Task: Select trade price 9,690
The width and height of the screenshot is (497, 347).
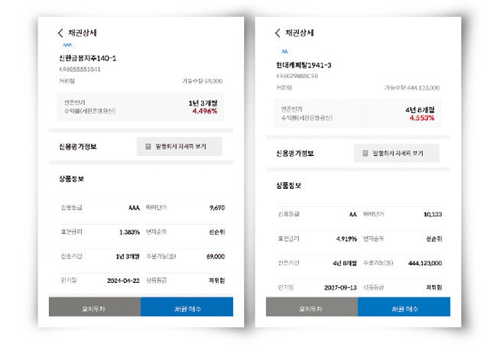Action: coord(217,208)
